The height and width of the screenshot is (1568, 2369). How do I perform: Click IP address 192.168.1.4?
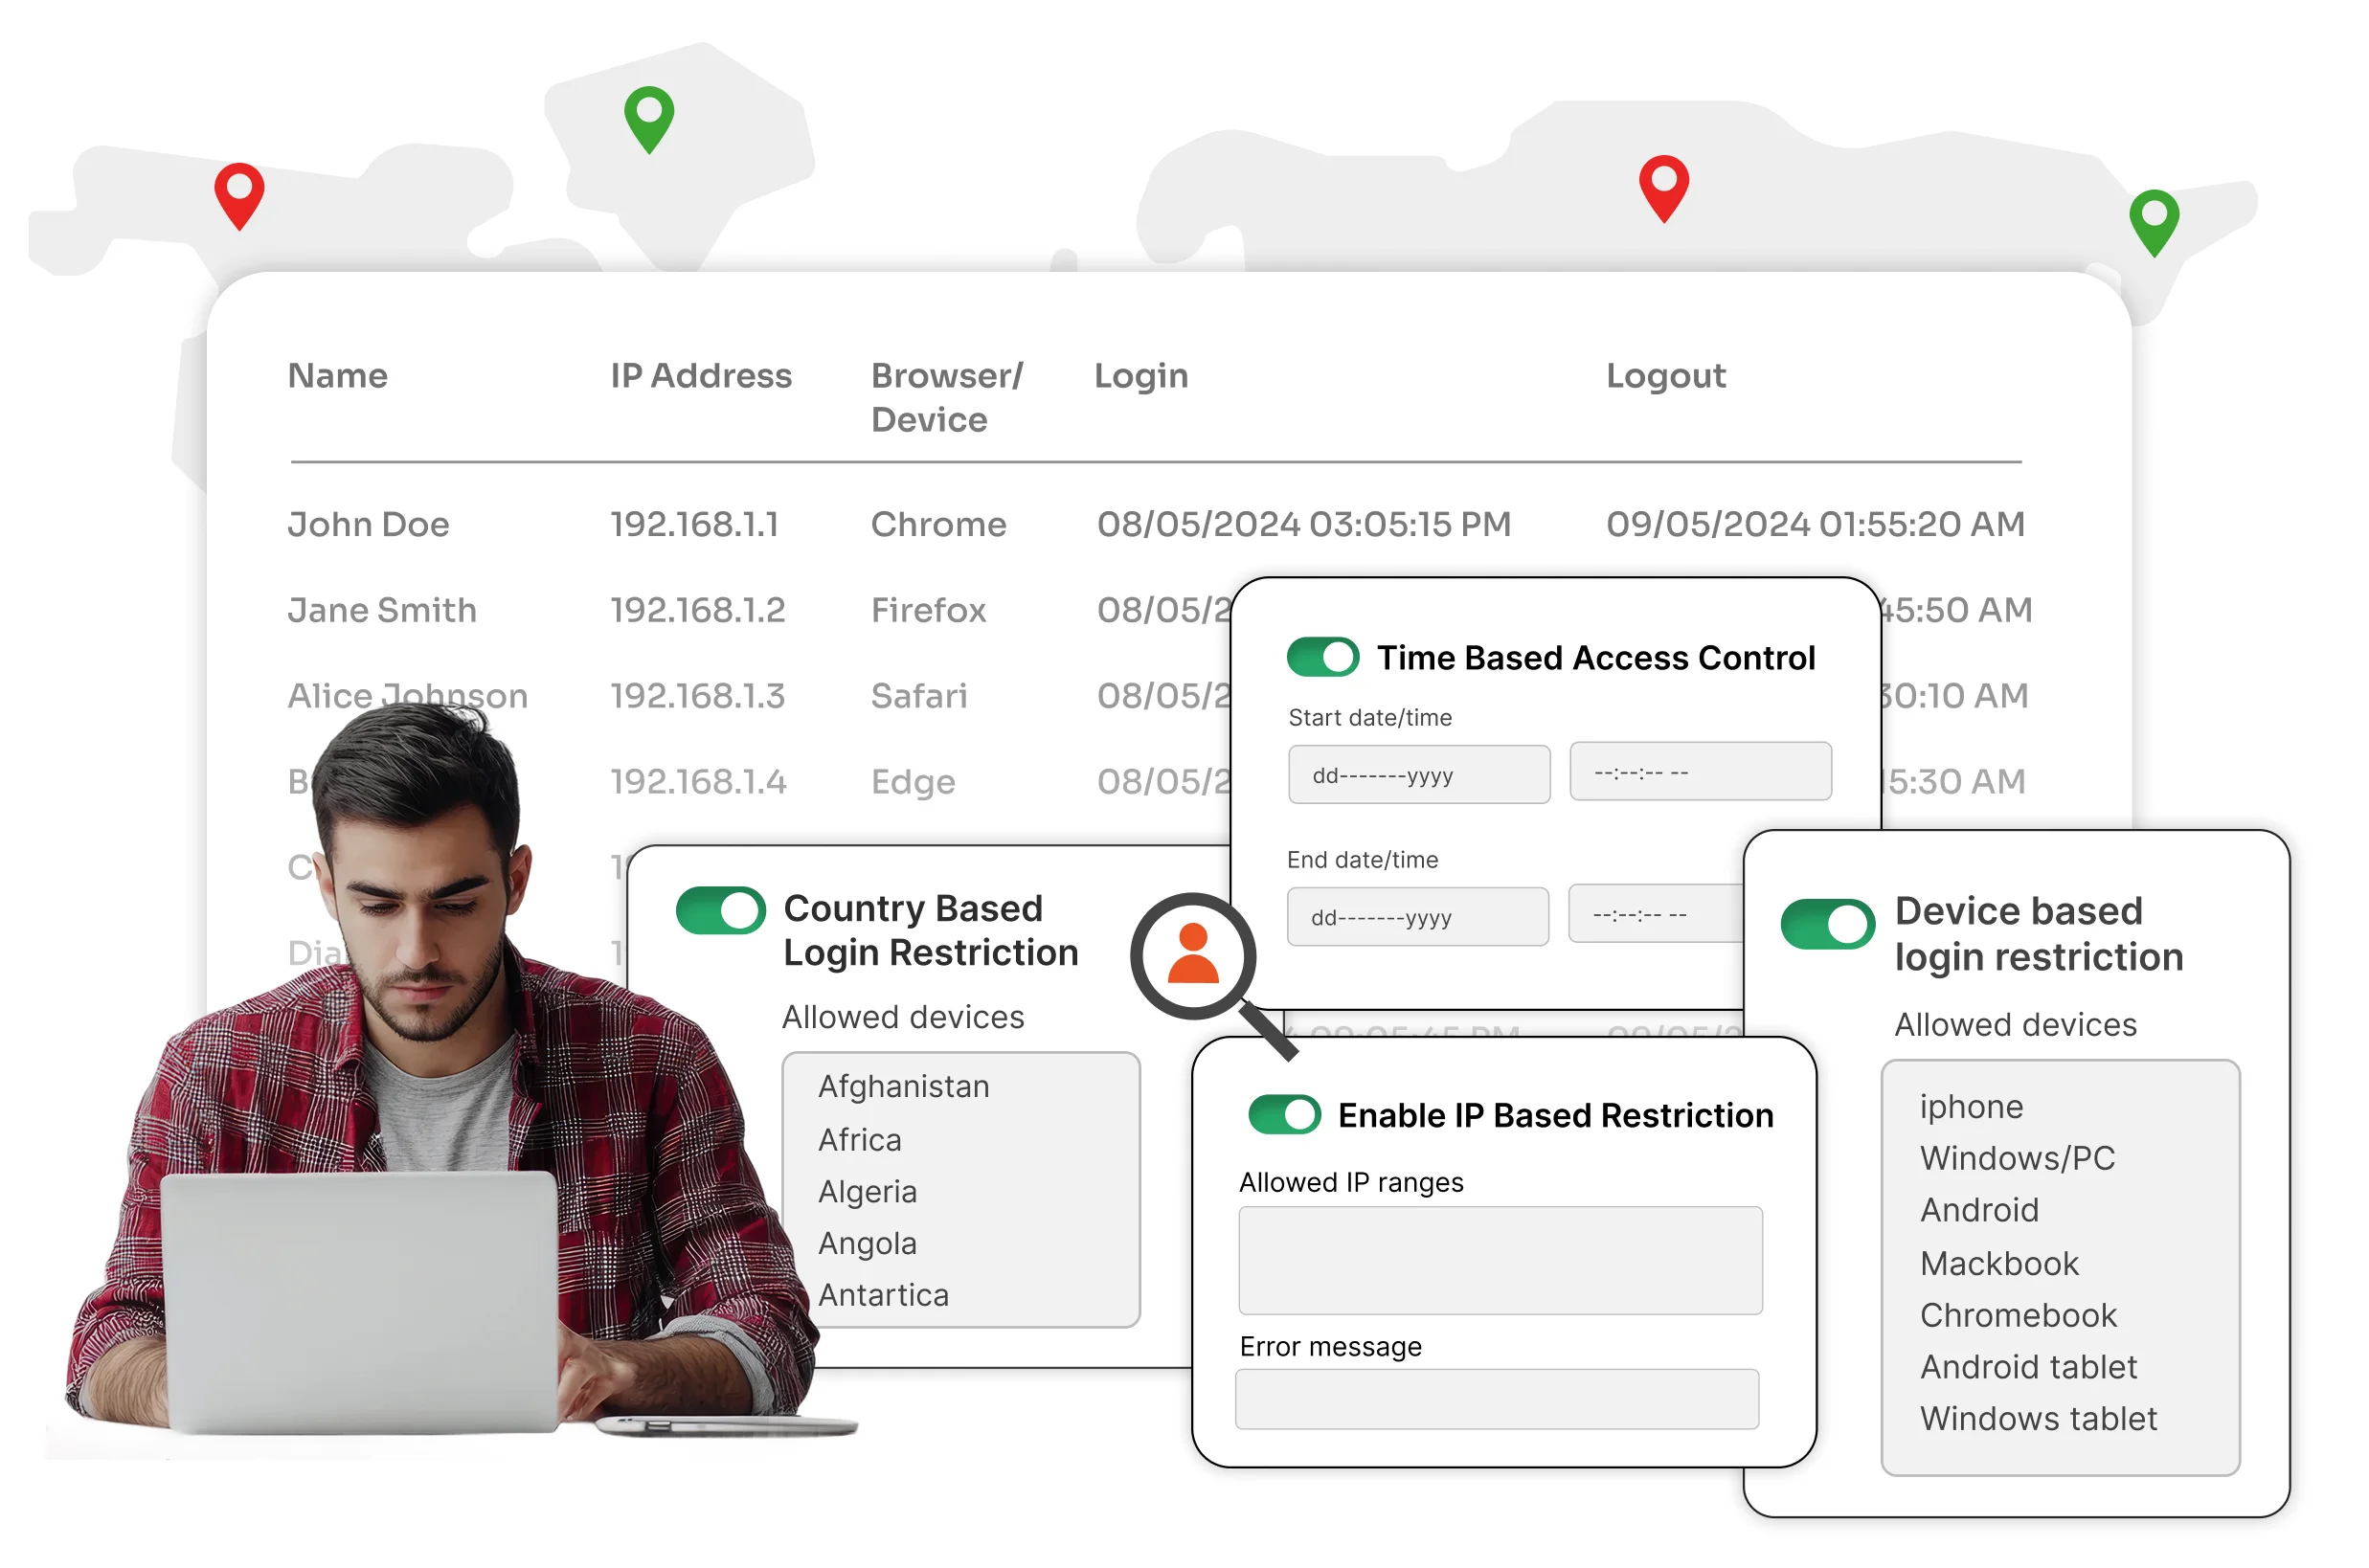(x=698, y=782)
